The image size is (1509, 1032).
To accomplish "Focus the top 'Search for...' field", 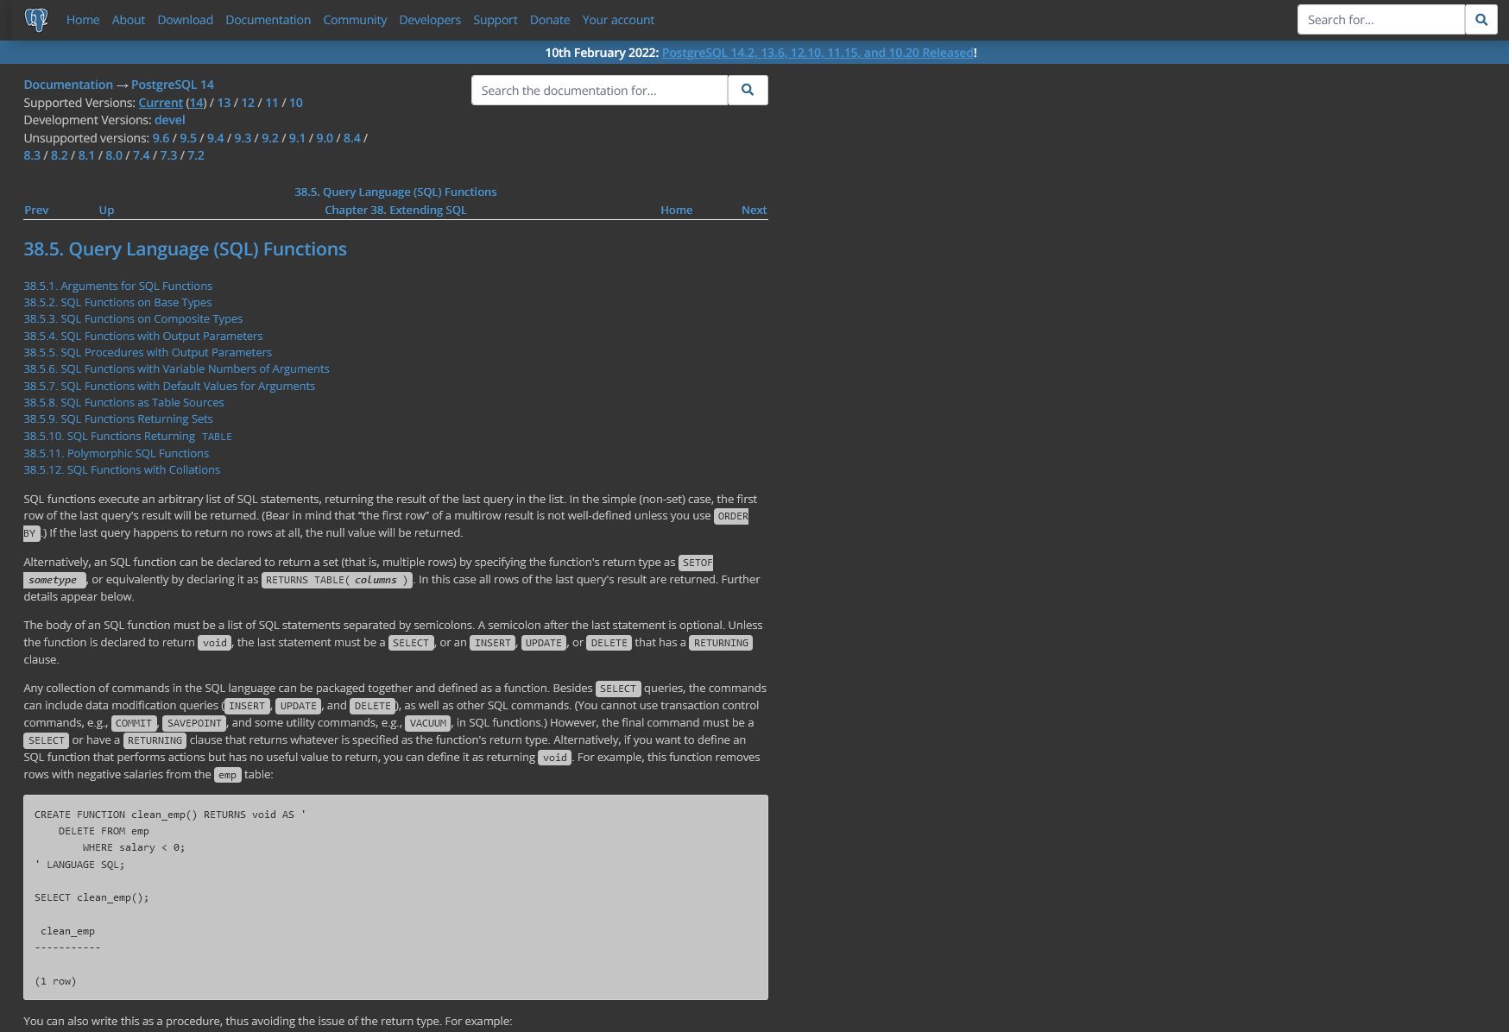I will tap(1381, 20).
